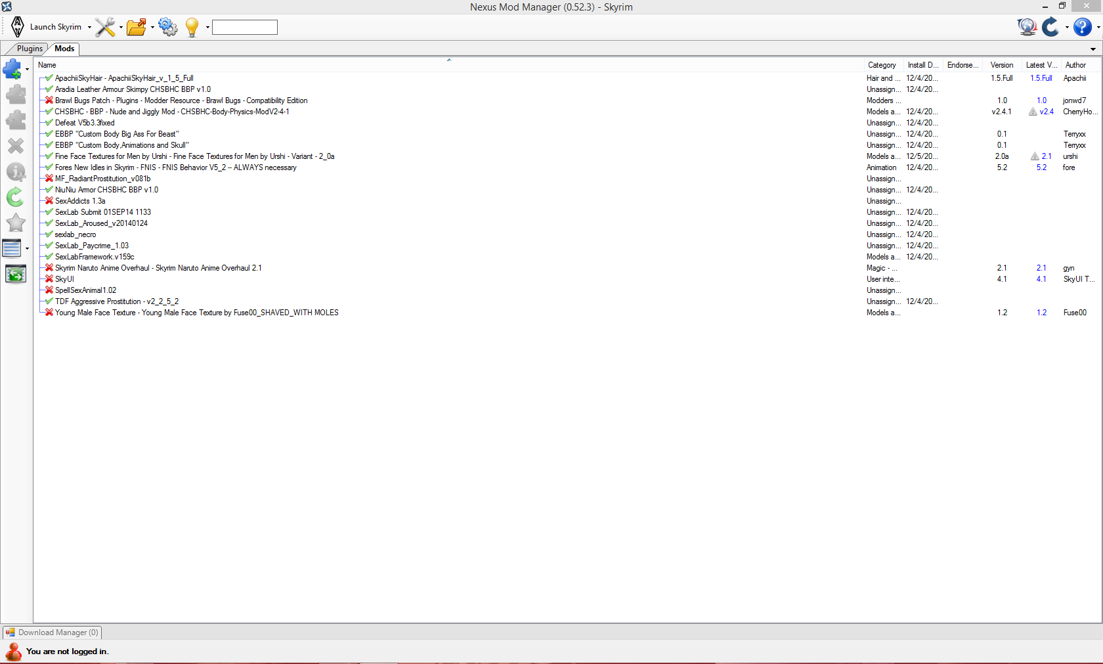
Task: Click the user login status icon
Action: (13, 652)
